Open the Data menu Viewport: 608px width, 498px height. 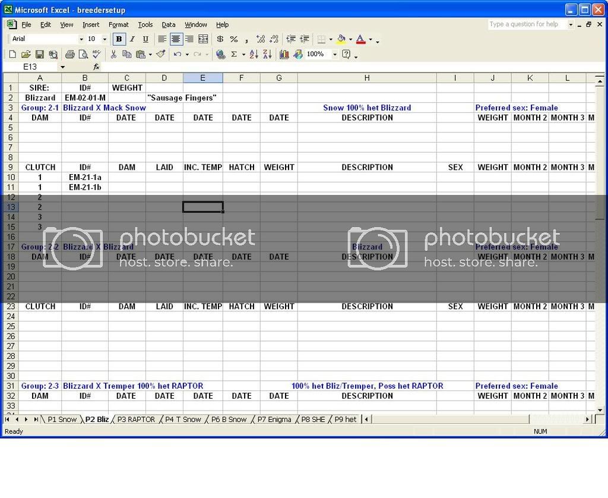[x=168, y=24]
